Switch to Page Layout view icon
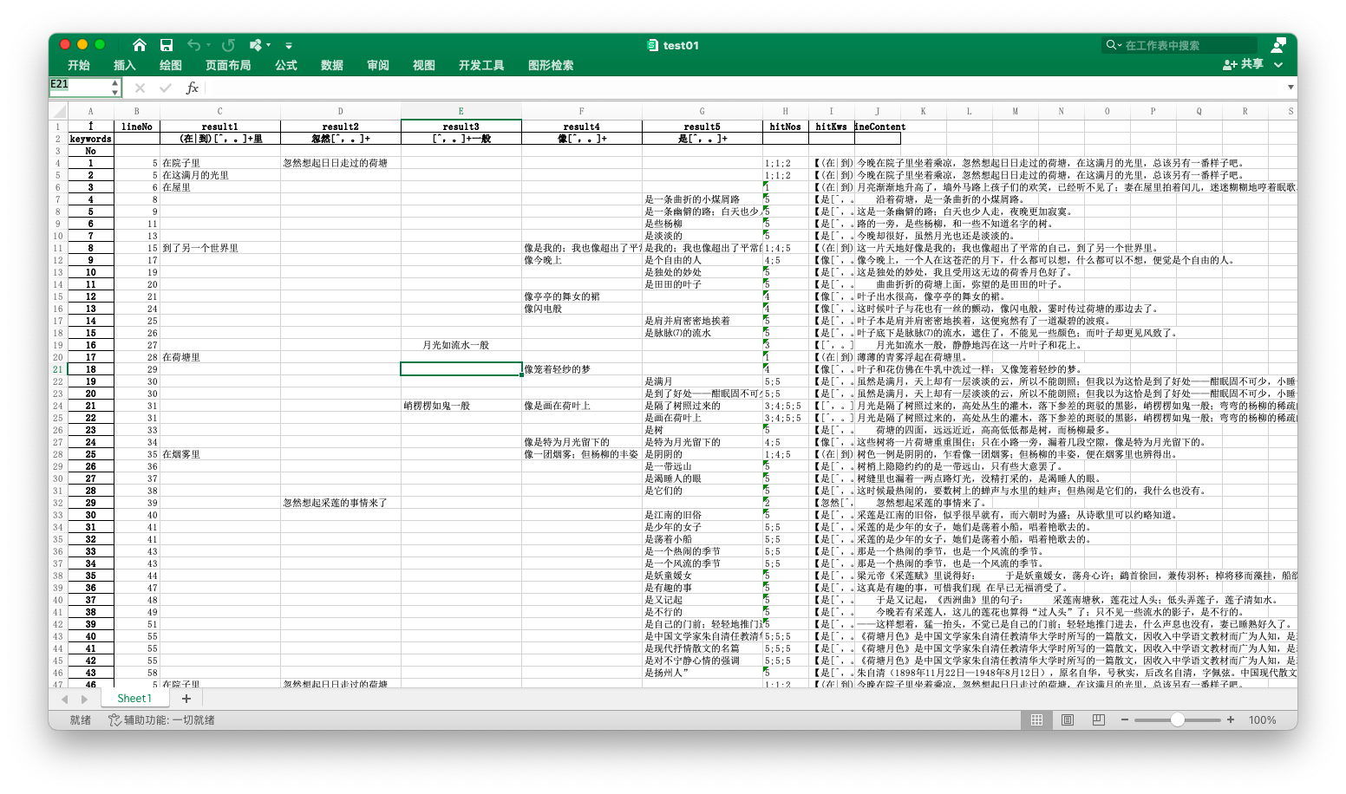 (x=1066, y=719)
